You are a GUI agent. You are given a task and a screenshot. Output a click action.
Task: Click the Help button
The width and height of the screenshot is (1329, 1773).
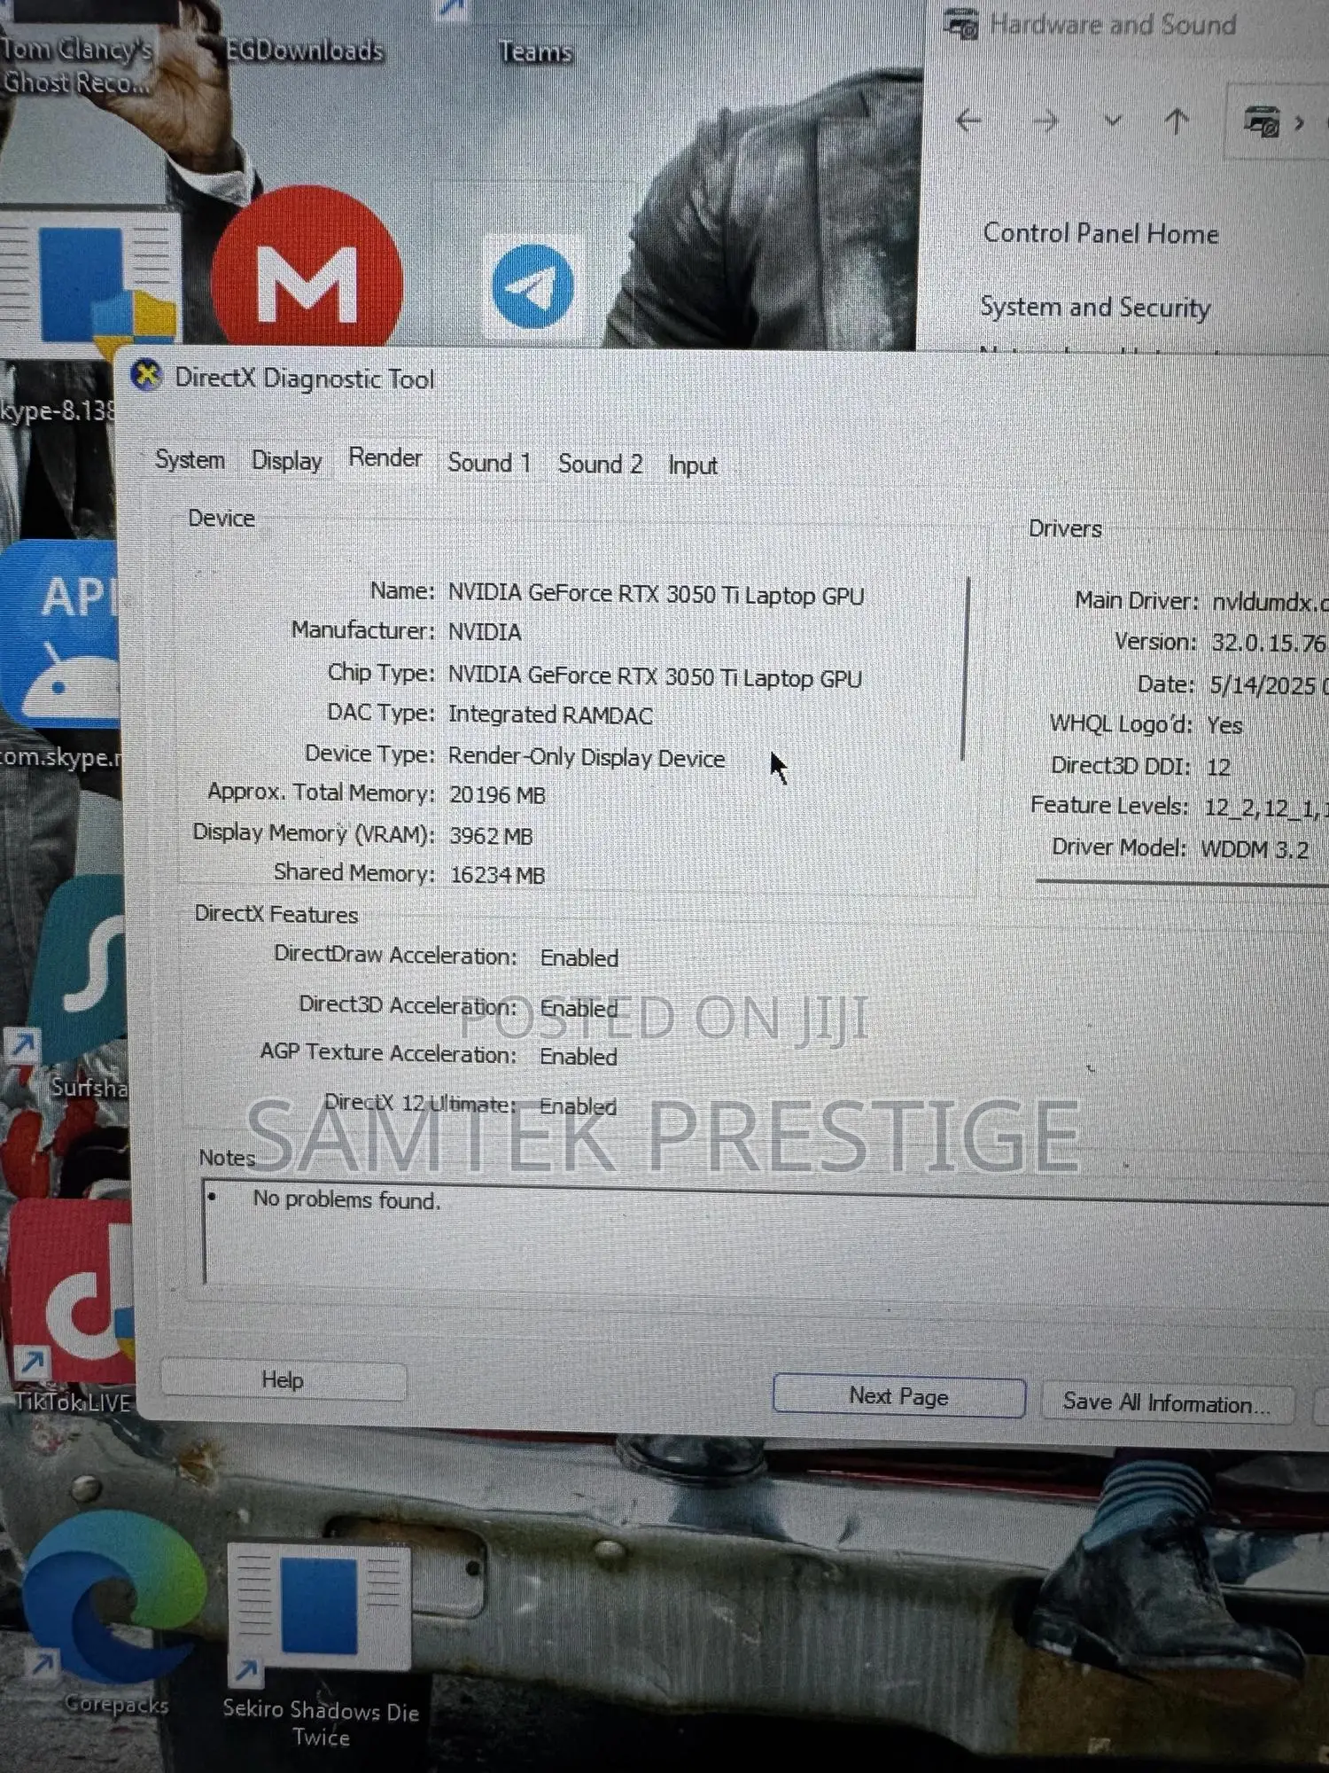coord(283,1380)
